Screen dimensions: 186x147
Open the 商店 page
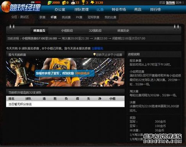138,9
